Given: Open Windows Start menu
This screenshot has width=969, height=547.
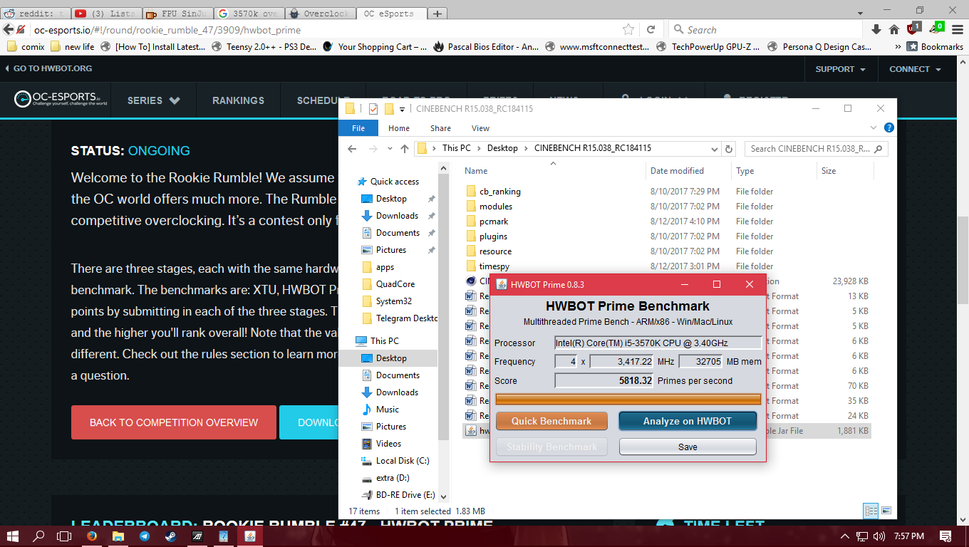Looking at the screenshot, I should (x=13, y=536).
